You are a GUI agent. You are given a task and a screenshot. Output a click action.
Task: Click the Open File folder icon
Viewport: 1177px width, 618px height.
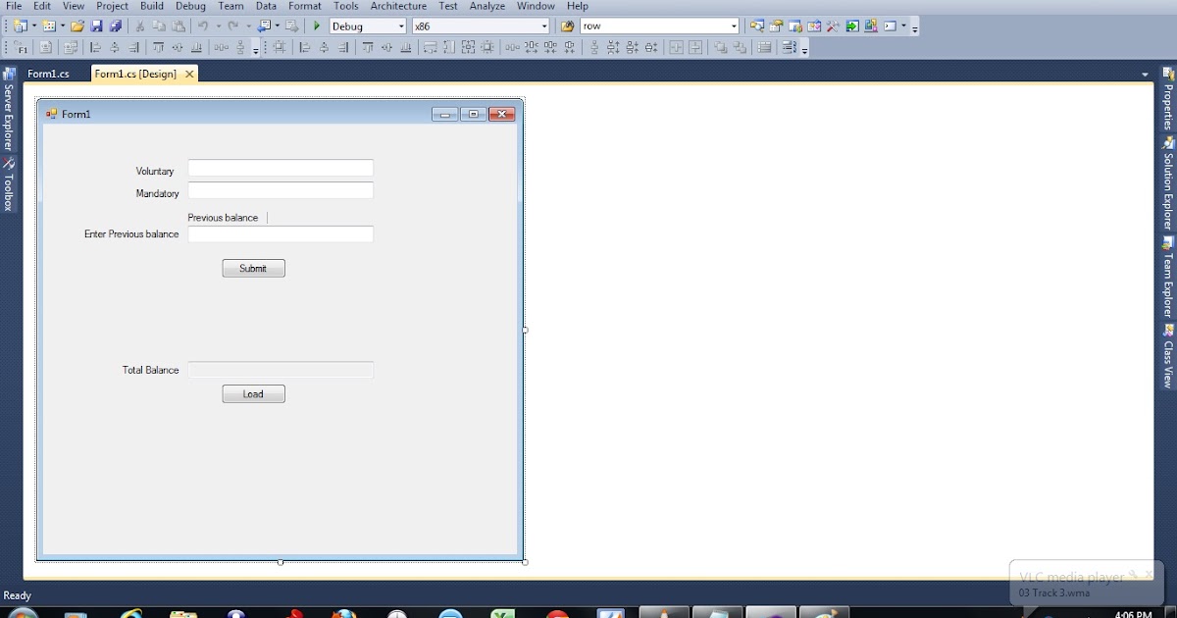point(77,26)
